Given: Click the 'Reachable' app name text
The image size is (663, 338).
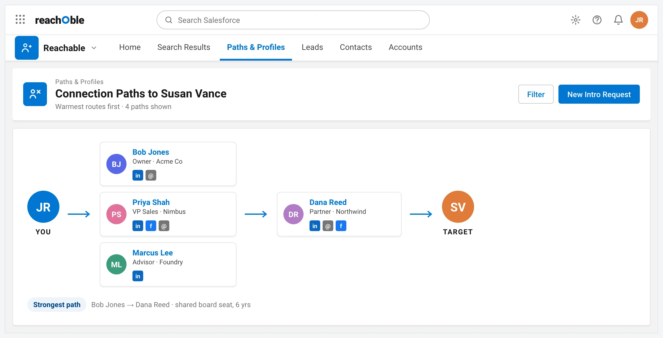Looking at the screenshot, I should 64,48.
